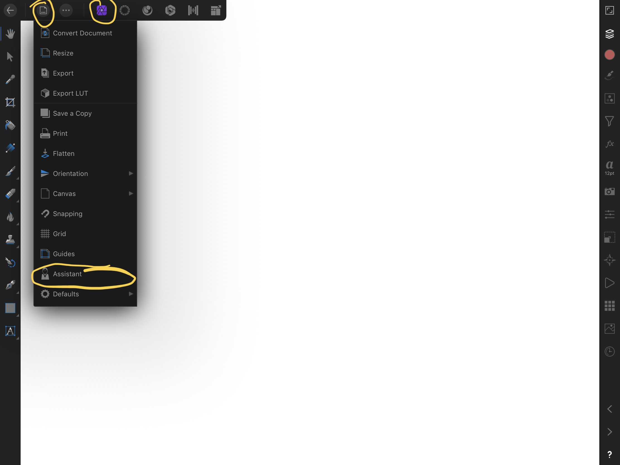
Task: Switch to the Photo persona icon
Action: (101, 11)
